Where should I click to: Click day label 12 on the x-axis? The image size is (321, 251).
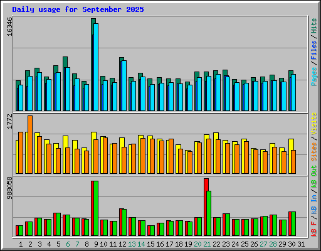click(122, 244)
